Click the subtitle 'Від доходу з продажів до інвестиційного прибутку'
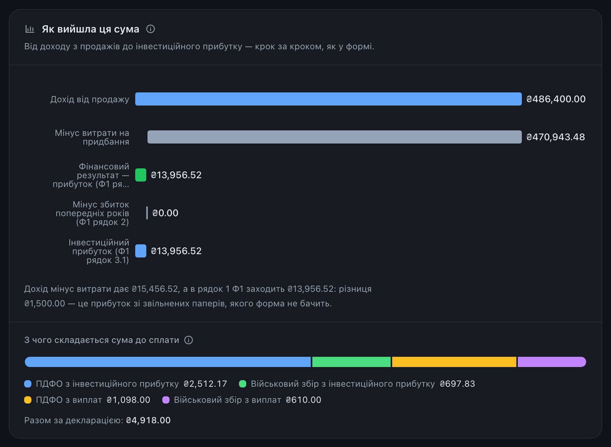Screen dimensions: 611x447 pos(133,46)
